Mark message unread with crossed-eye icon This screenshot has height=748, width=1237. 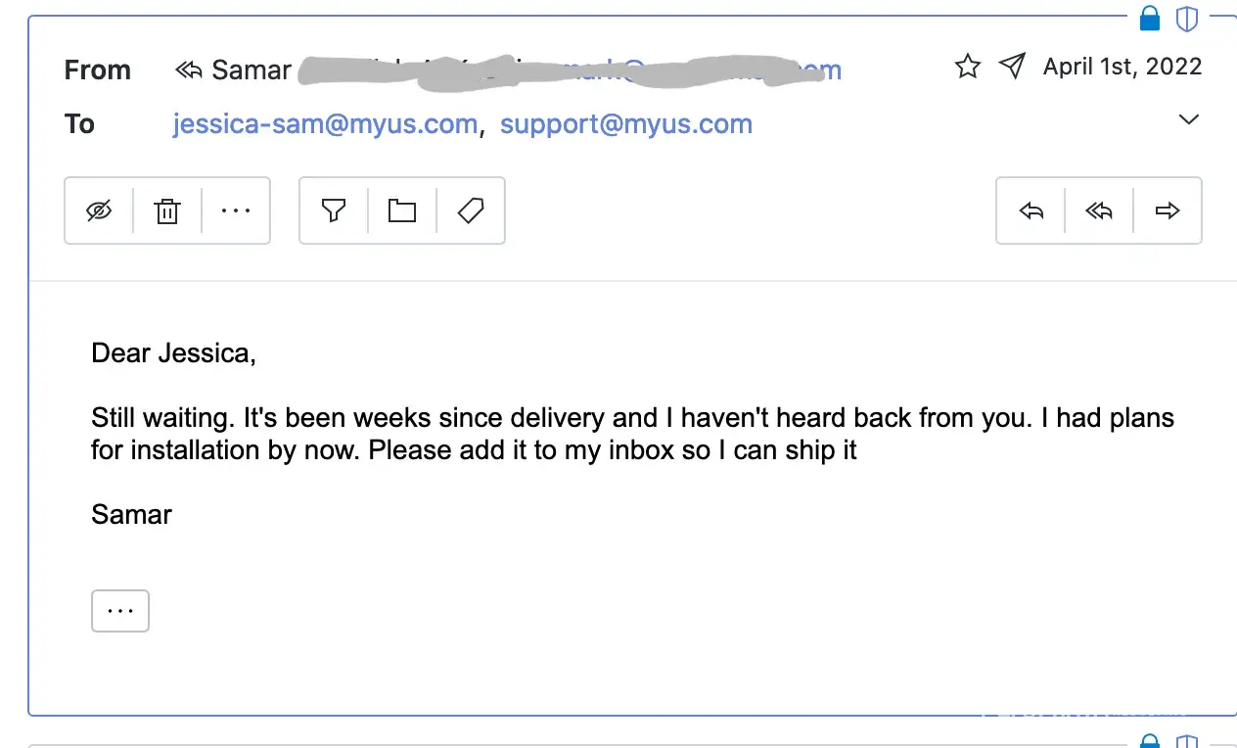tap(99, 210)
